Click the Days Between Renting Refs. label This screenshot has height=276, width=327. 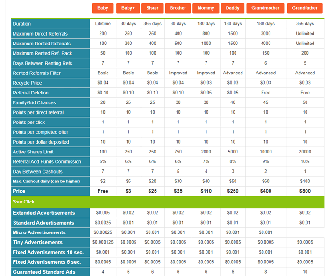pos(43,63)
